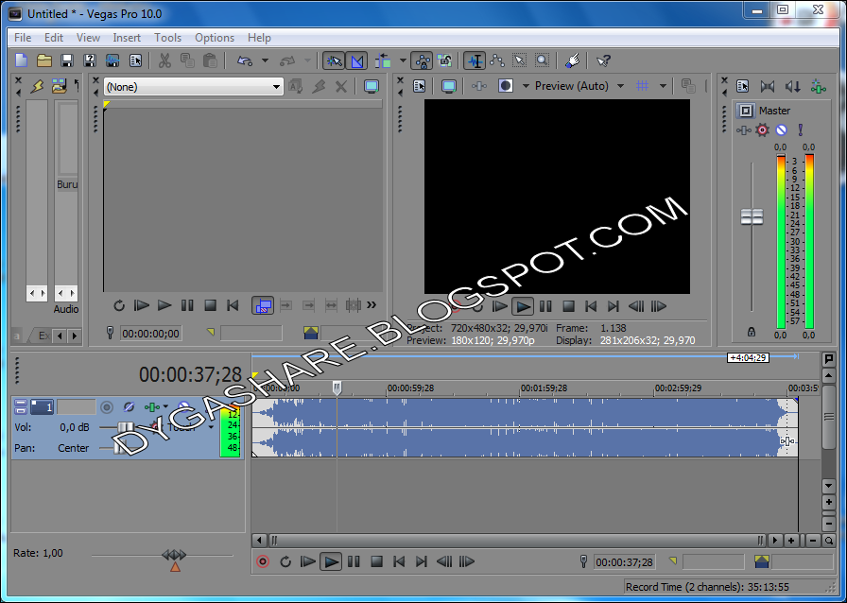Open the File menu
This screenshot has height=603, width=847.
tap(23, 38)
